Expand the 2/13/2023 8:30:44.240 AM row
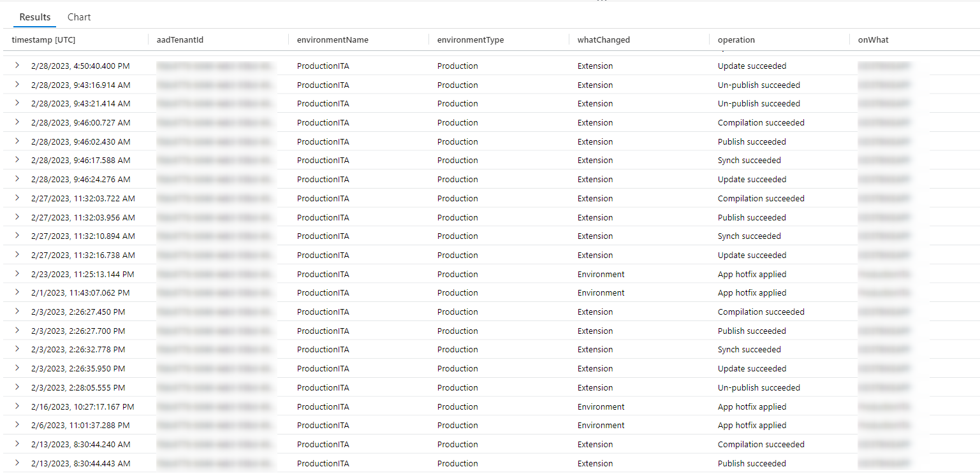Screen dimensions: 980x474 17,444
